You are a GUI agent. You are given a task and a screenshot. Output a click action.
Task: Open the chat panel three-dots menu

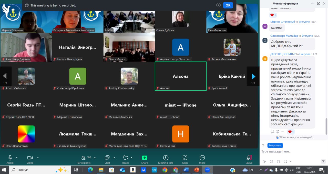(x=313, y=3)
